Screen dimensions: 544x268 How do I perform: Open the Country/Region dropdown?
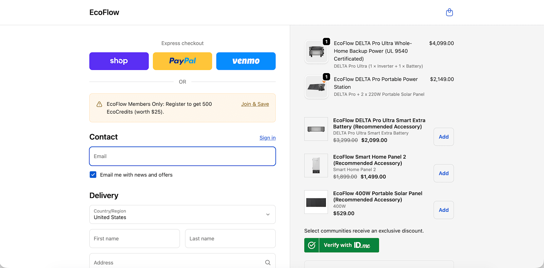pyautogui.click(x=183, y=215)
